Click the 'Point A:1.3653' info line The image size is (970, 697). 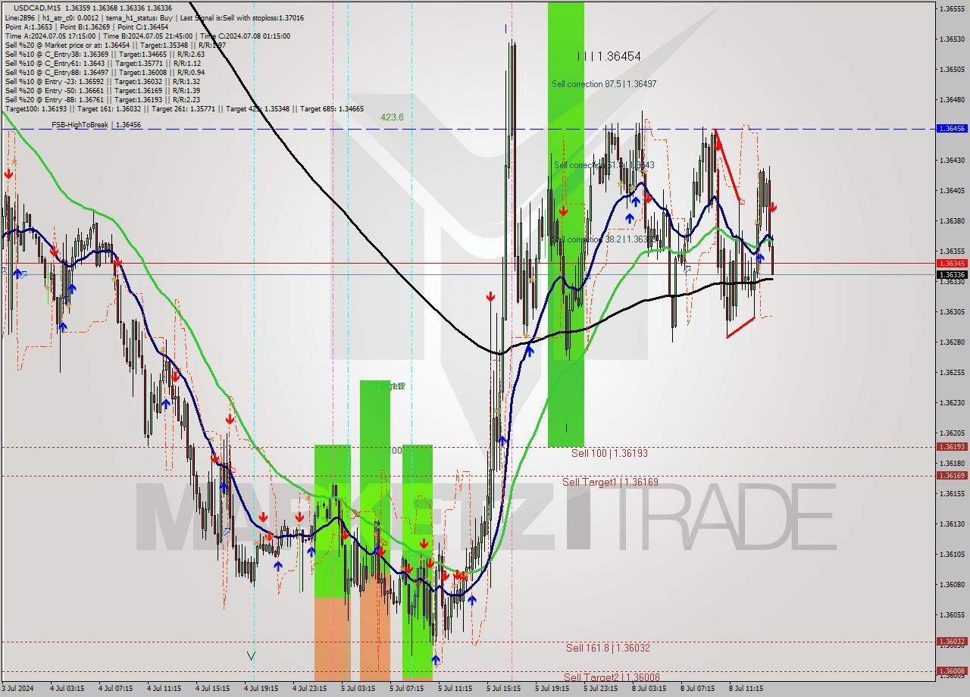(86, 27)
